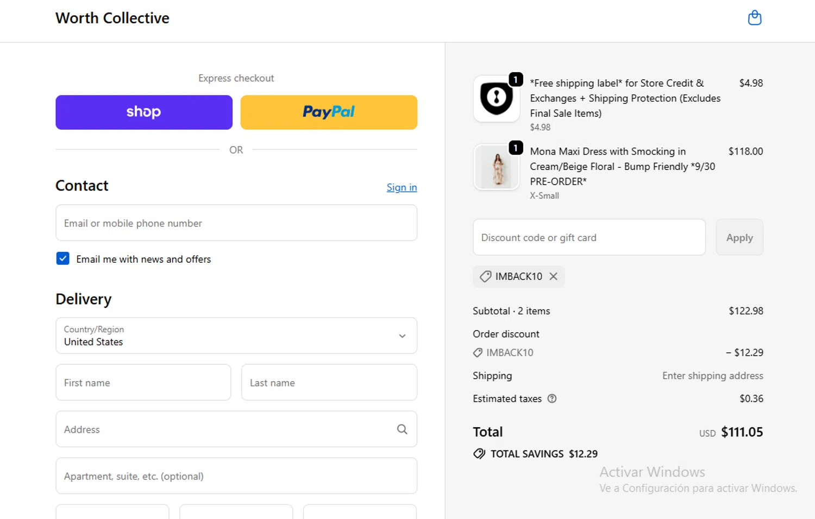The image size is (815, 519).
Task: Focus the Last name field
Action: pos(329,382)
